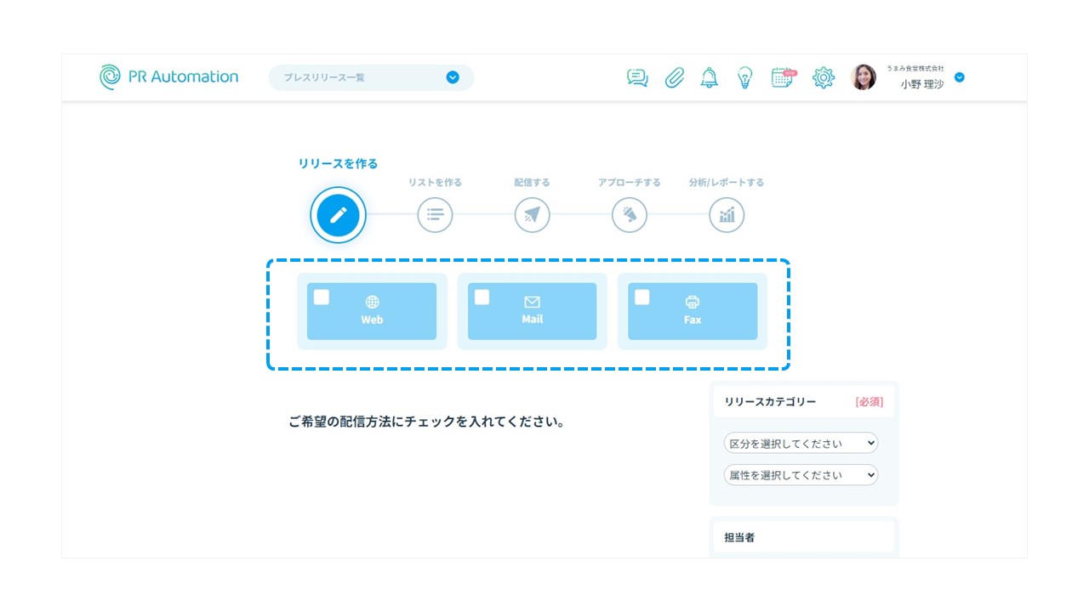Open the notifications bell
The height and width of the screenshot is (612, 1089).
point(709,77)
